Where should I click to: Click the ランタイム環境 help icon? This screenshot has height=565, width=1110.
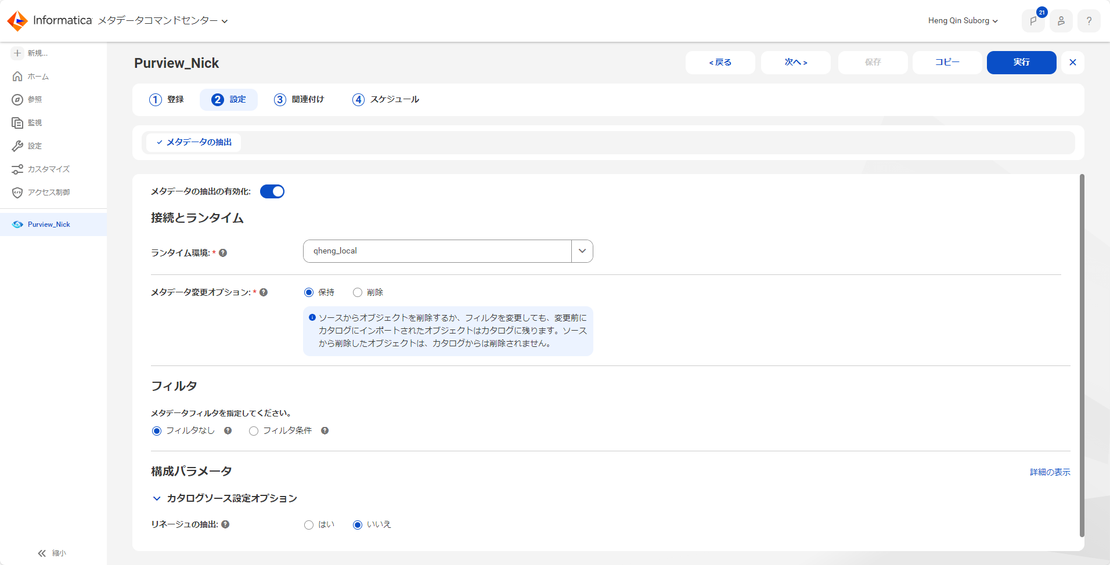[x=223, y=253]
